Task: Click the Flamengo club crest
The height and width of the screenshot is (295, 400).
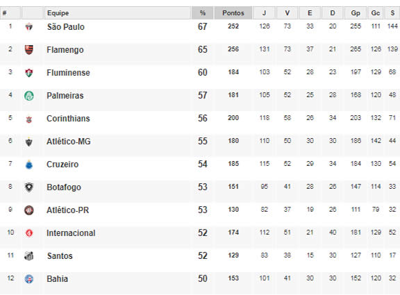Action: click(x=29, y=49)
